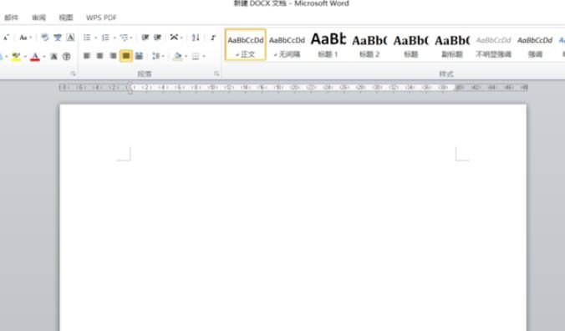Apply the 正文 (Normal) style
The width and height of the screenshot is (565, 331).
(246, 45)
